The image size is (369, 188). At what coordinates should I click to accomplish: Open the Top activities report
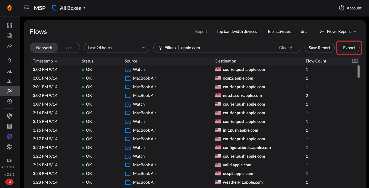point(279,32)
